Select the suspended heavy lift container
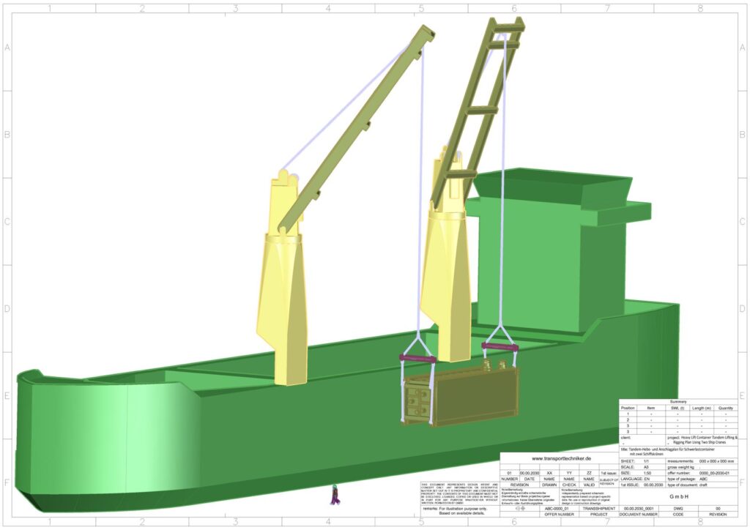Viewport: 750px width, 530px height. click(461, 397)
